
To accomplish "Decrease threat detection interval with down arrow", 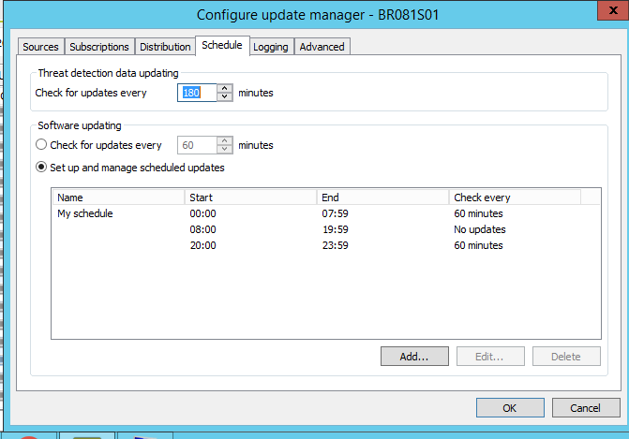I will [224, 97].
